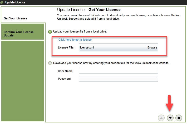Click the previous step up-arrow button
This screenshot has height=124, width=187.
click(x=161, y=118)
